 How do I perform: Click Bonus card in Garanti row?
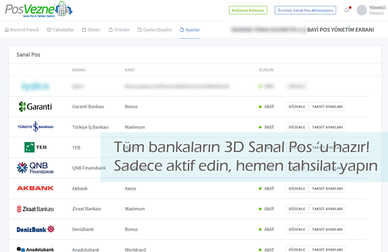tap(131, 106)
